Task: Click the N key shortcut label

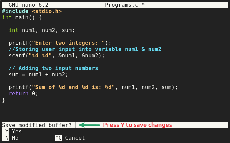Action: [x=5, y=138]
